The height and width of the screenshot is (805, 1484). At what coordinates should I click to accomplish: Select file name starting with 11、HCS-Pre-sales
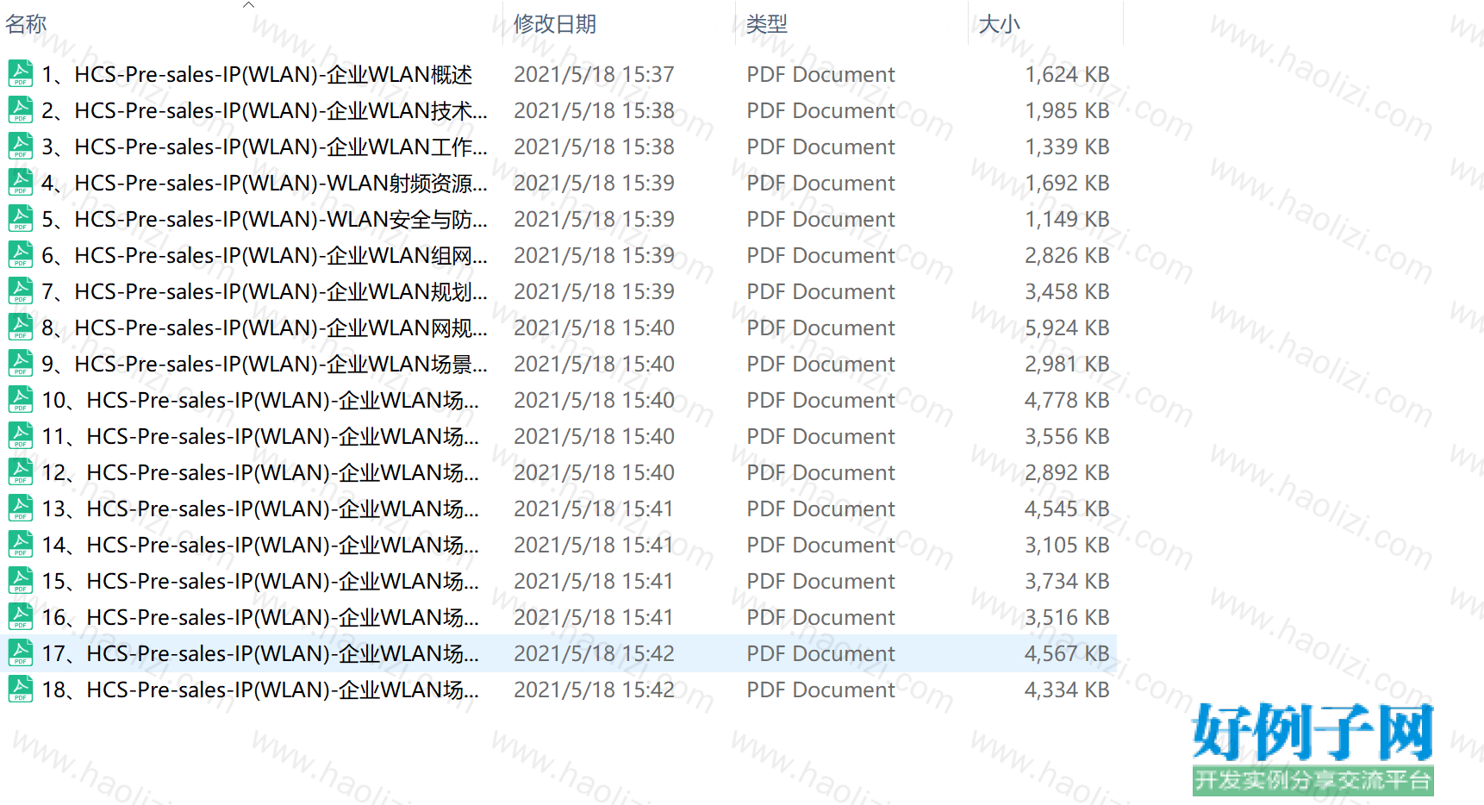(x=260, y=437)
